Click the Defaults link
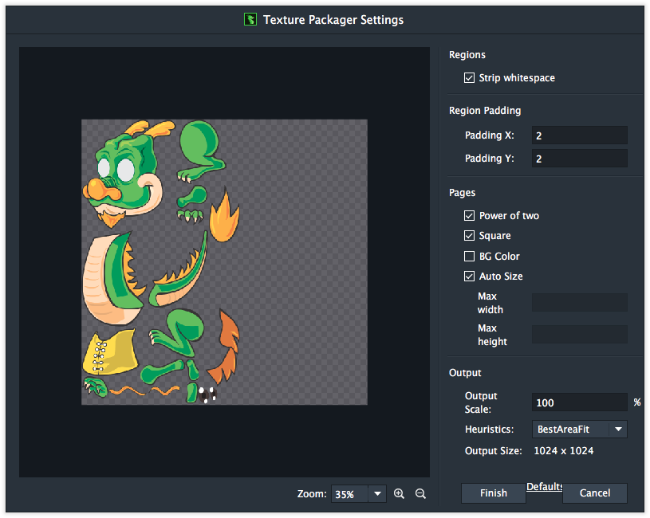The image size is (650, 518). coord(546,485)
